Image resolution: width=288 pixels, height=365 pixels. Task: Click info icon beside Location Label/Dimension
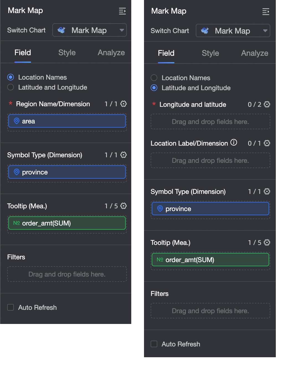coord(234,143)
